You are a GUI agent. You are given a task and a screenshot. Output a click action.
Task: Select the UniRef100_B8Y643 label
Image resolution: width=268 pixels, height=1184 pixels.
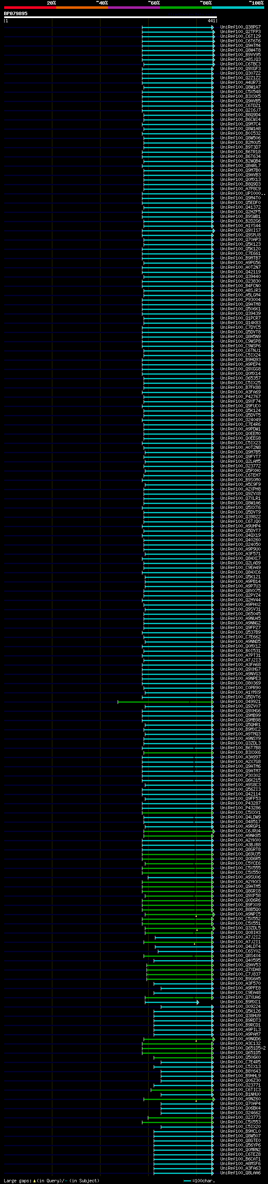(x=240, y=1071)
